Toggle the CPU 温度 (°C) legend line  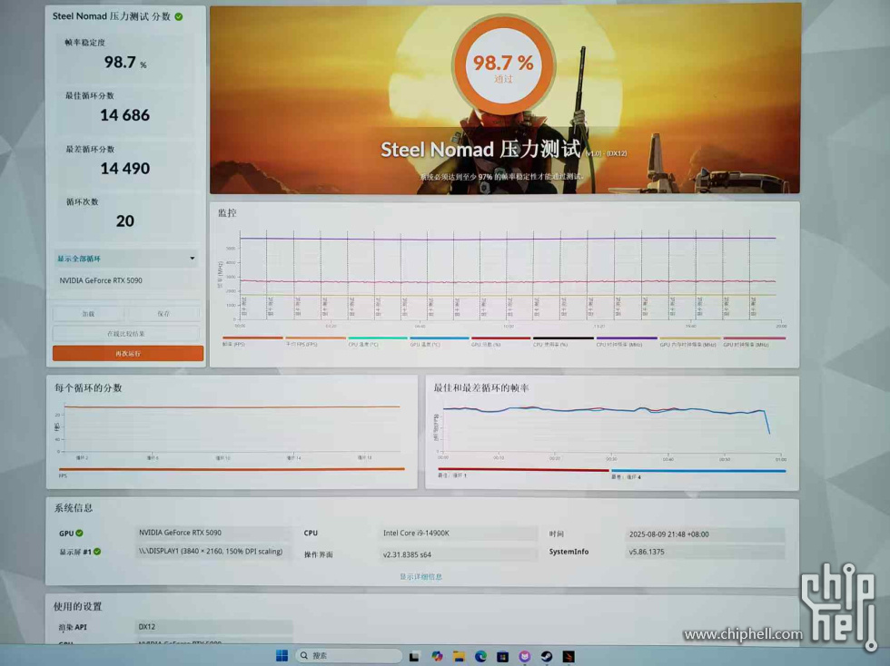tap(378, 338)
